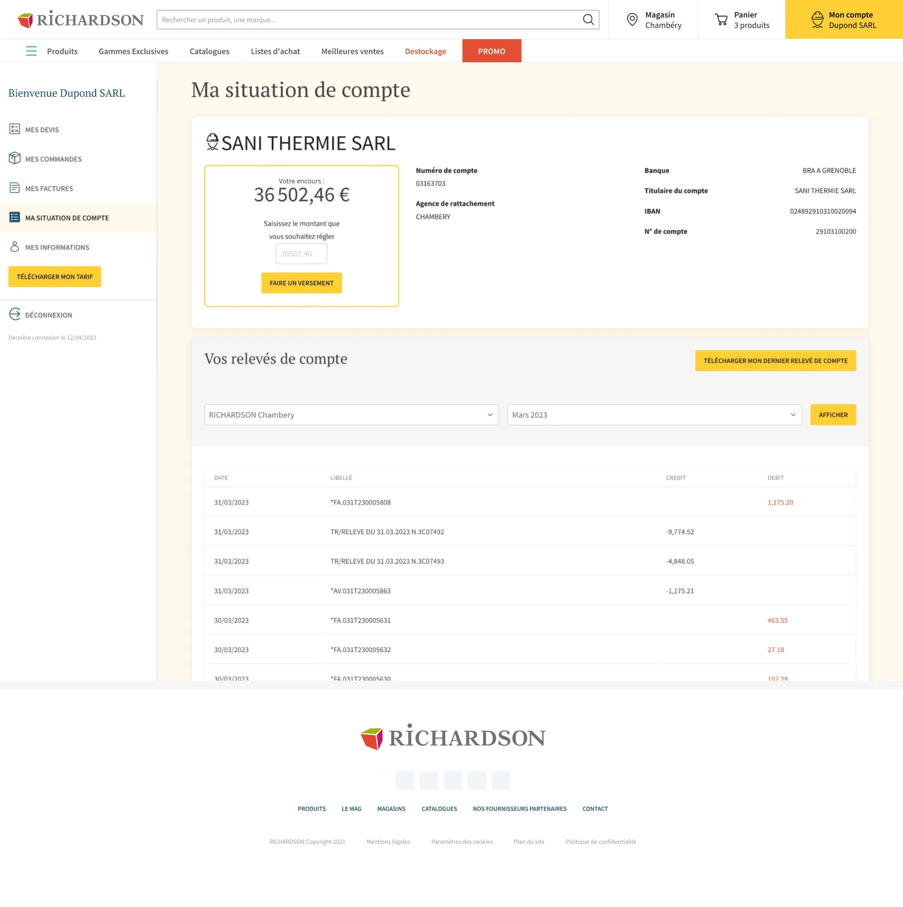Click footer link PRODUITS
Viewport: 903px width, 907px height.
tap(312, 809)
